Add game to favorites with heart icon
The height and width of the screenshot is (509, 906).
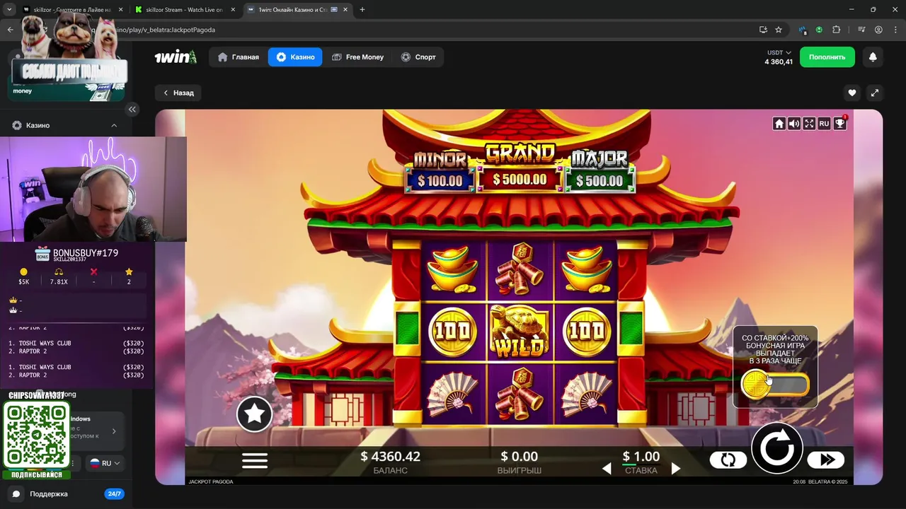(852, 93)
